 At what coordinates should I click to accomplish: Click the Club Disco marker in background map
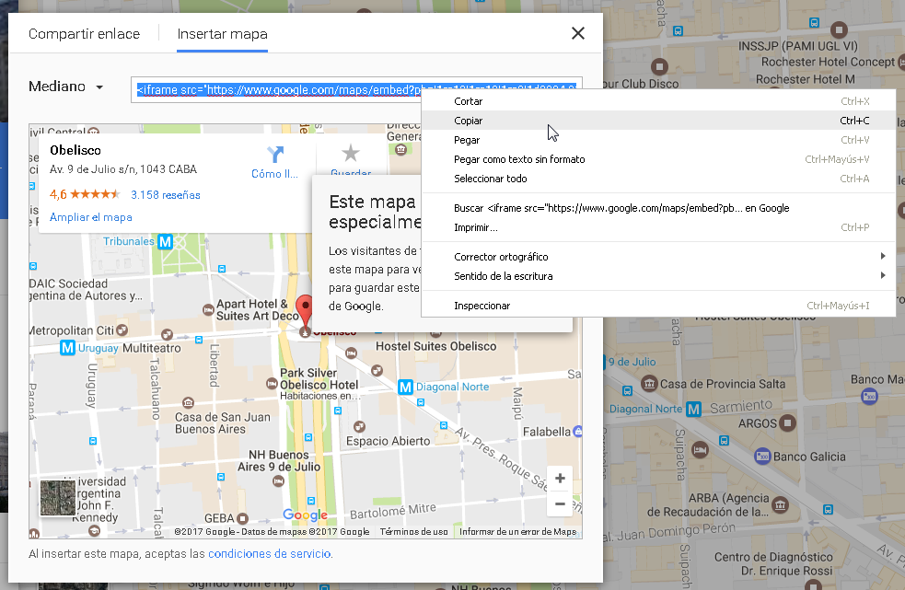coord(659,66)
